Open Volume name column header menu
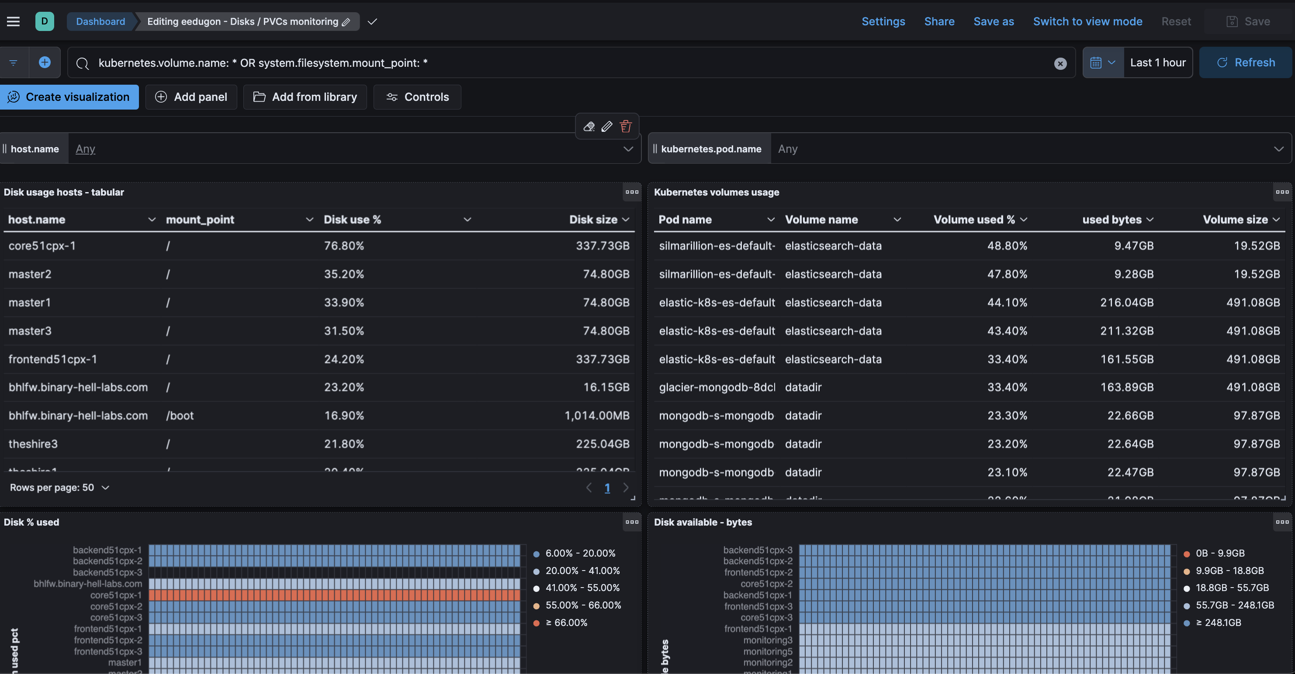1295x674 pixels. coord(897,220)
